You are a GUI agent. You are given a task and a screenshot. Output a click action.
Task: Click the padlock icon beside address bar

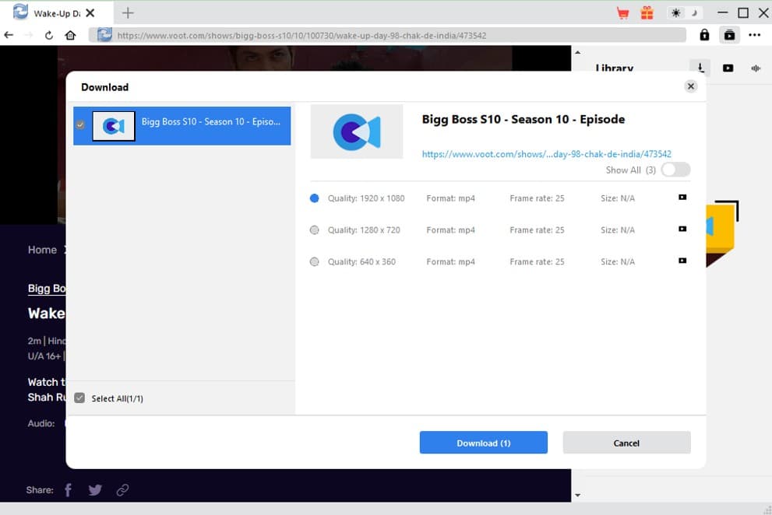704,35
